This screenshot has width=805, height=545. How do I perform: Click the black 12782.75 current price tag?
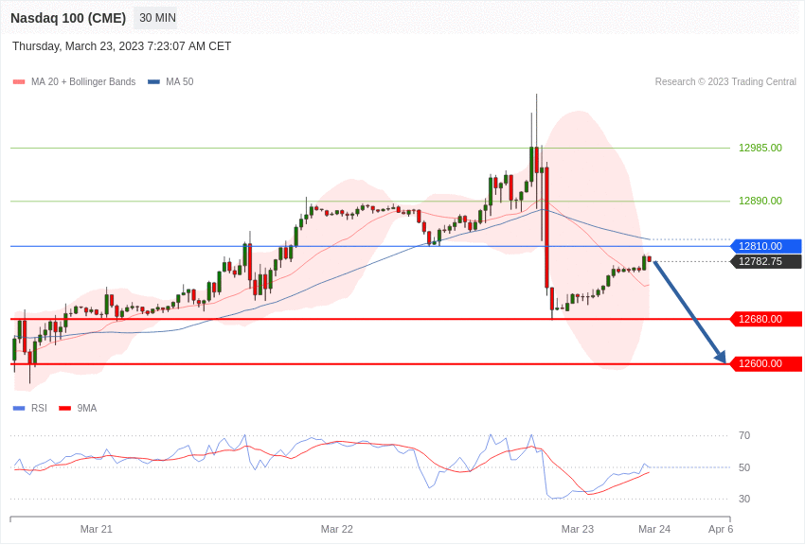click(765, 262)
